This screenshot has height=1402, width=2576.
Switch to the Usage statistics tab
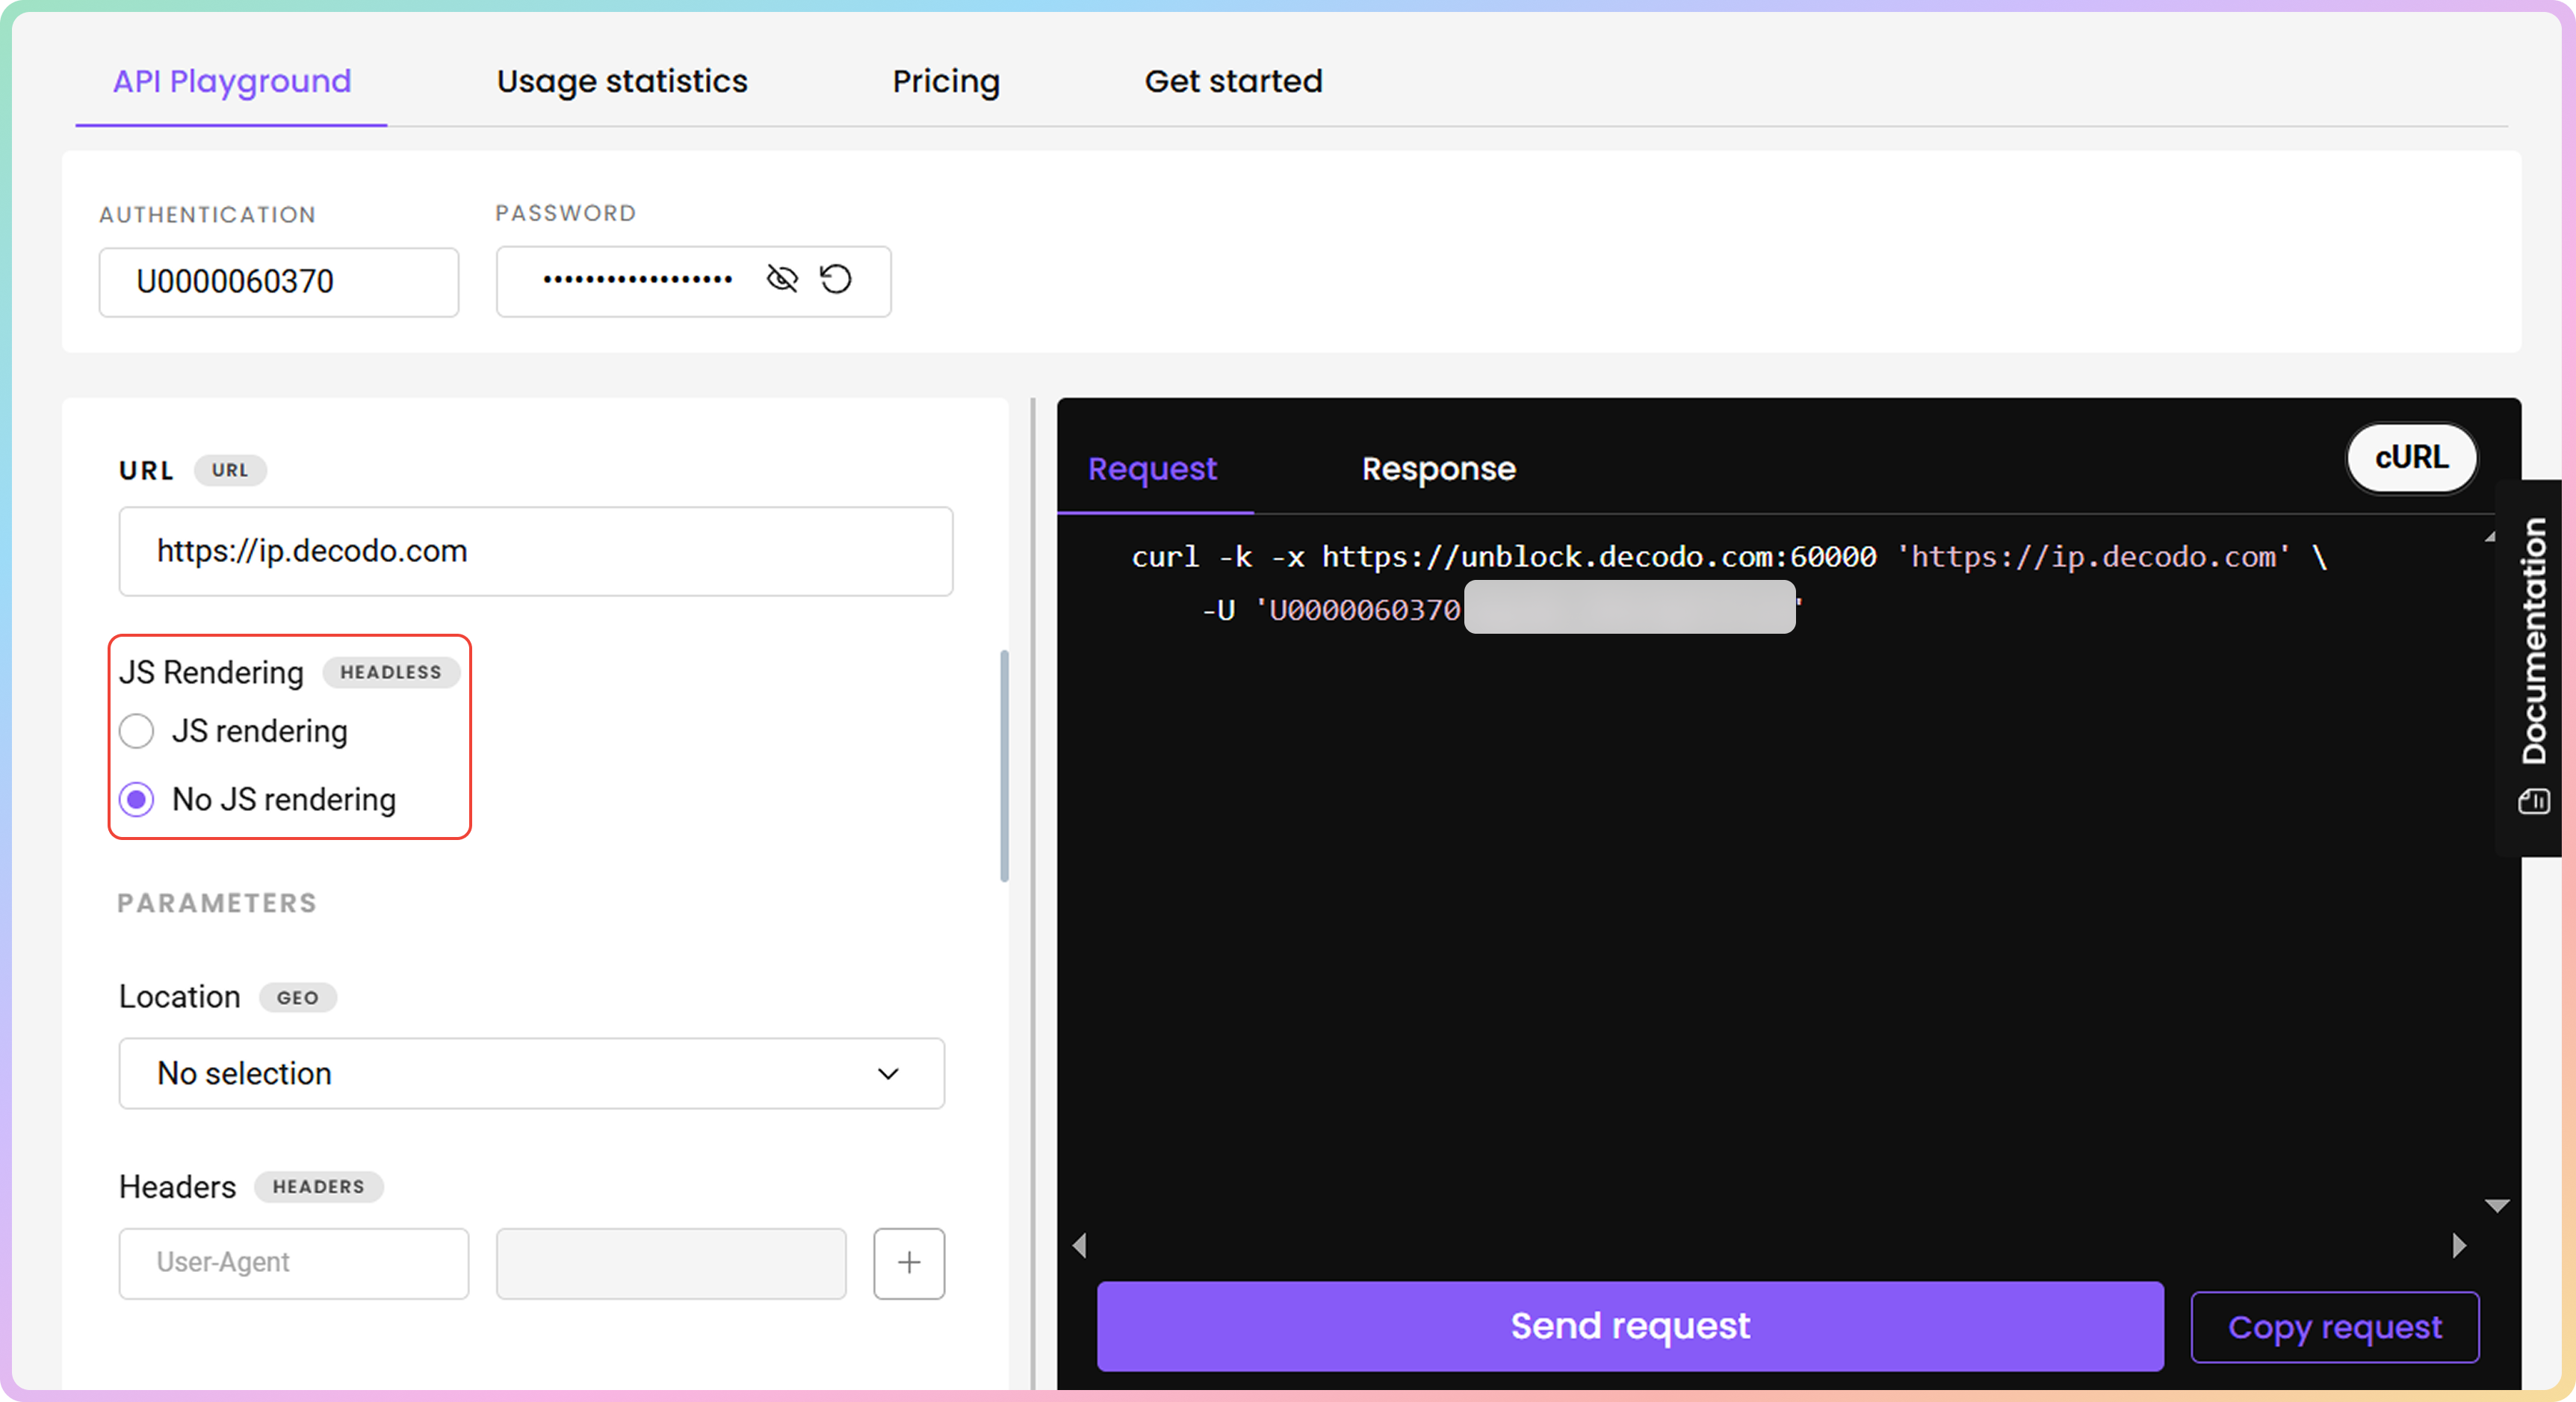click(x=622, y=81)
